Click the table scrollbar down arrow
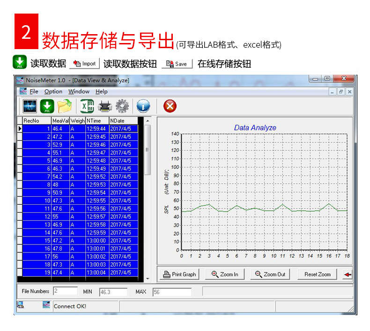The height and width of the screenshot is (331, 370). pos(148,279)
